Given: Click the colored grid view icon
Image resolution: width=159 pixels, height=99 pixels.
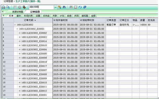Looking at the screenshot, I should point(71,7).
